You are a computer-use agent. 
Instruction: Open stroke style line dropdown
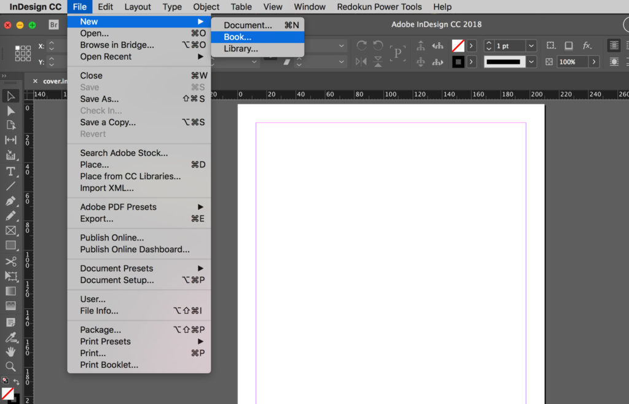(531, 62)
